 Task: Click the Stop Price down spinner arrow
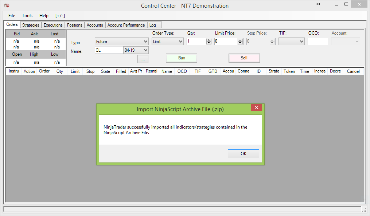[x=272, y=43]
